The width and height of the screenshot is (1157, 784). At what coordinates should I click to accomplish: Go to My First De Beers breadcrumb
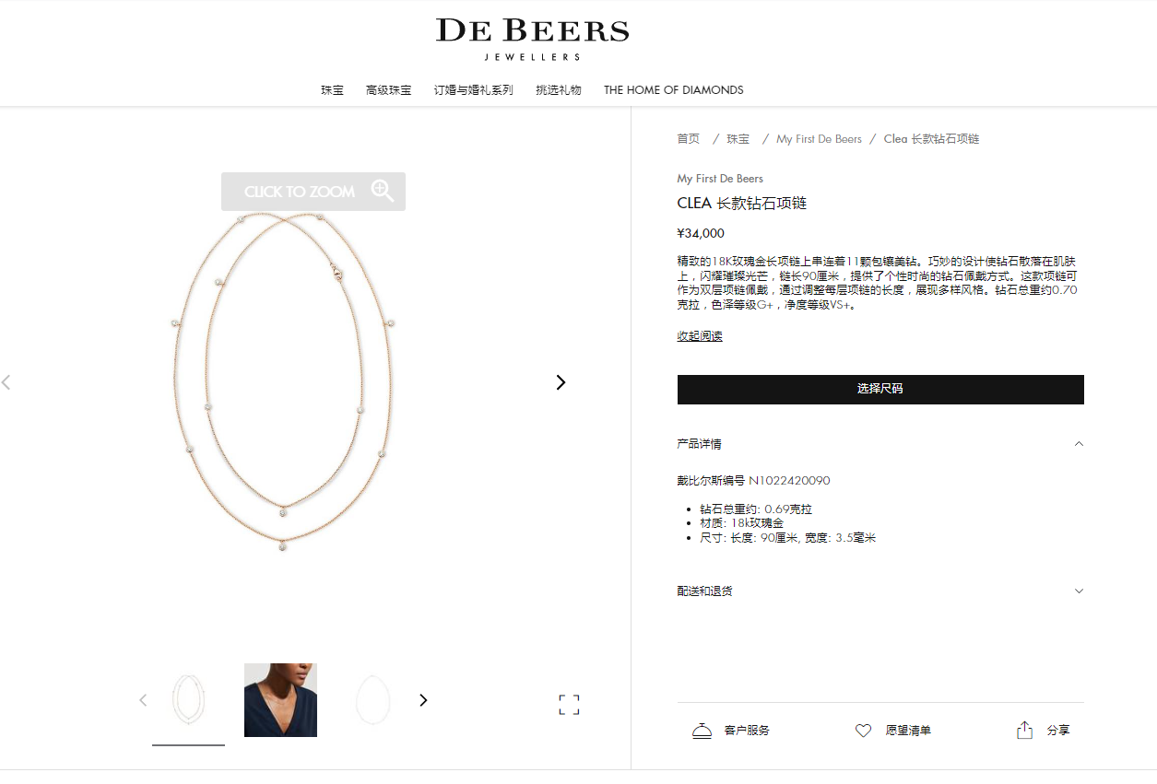[819, 139]
